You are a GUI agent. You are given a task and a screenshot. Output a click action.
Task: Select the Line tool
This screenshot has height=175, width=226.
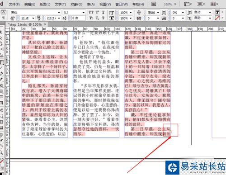(1, 68)
